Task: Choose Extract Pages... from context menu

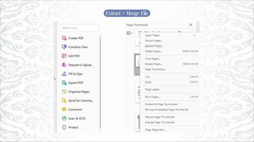Action: (x=170, y=40)
